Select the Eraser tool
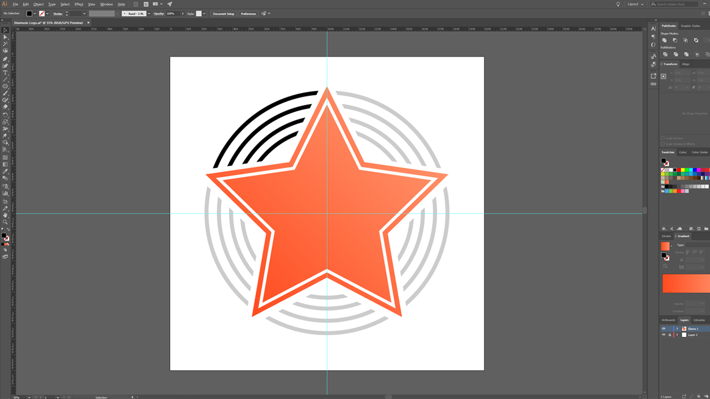The image size is (710, 399). click(x=5, y=106)
